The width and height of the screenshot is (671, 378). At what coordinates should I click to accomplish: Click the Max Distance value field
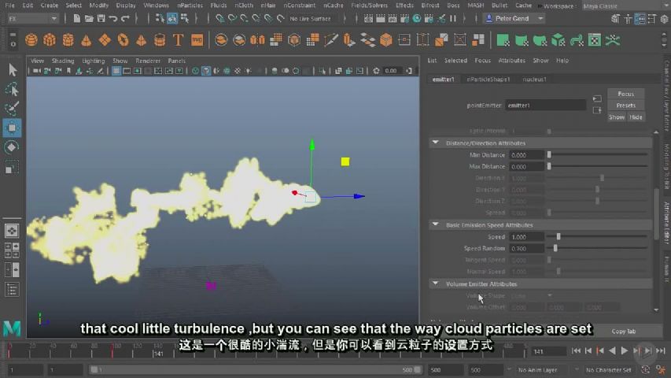527,167
